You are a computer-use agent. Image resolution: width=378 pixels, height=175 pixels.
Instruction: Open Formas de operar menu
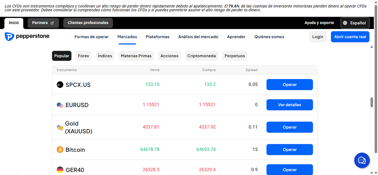click(x=92, y=37)
